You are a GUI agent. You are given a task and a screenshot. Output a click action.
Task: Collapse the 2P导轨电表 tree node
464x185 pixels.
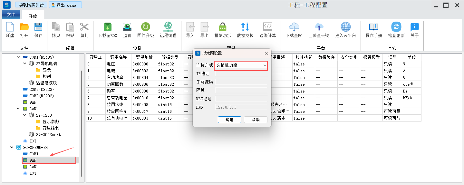(25, 63)
